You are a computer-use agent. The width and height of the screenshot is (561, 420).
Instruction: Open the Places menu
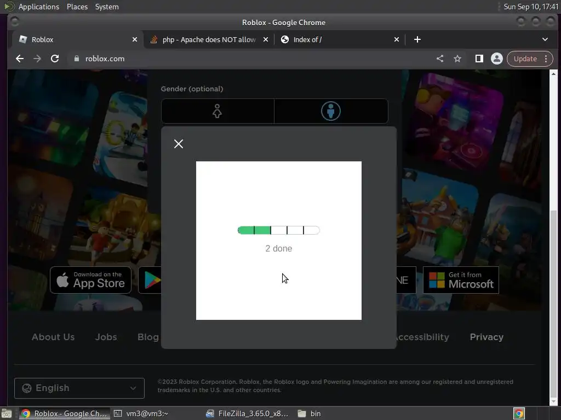77,7
